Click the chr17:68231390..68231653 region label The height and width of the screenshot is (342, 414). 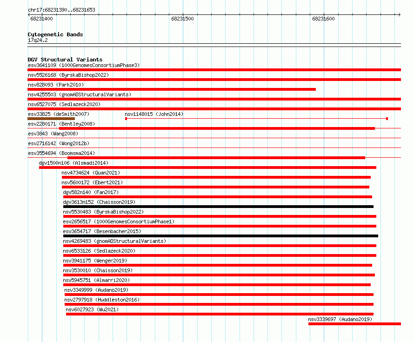click(61, 10)
